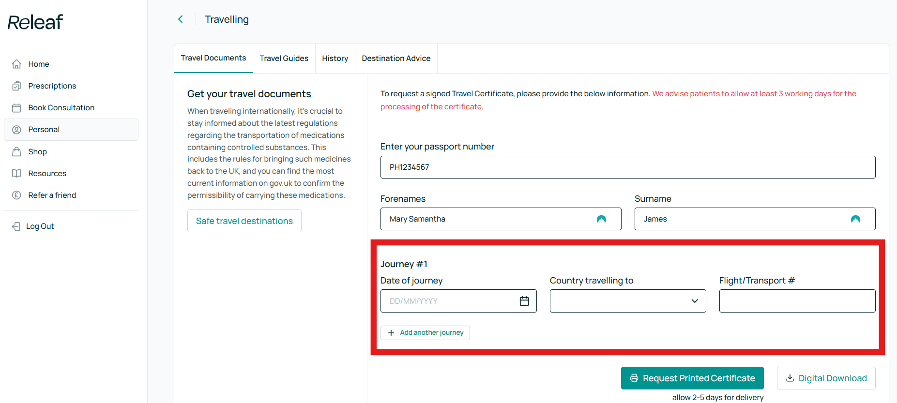Click the Book Consultation calendar icon

(16, 108)
